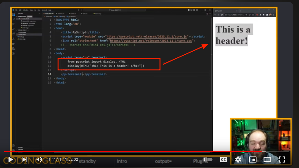Open main.py in the file explorer

pyautogui.click(x=22, y=37)
